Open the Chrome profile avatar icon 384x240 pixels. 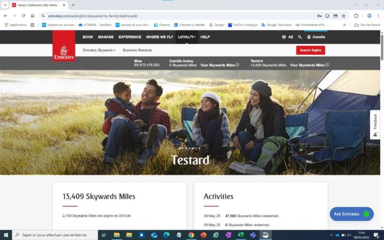(369, 15)
